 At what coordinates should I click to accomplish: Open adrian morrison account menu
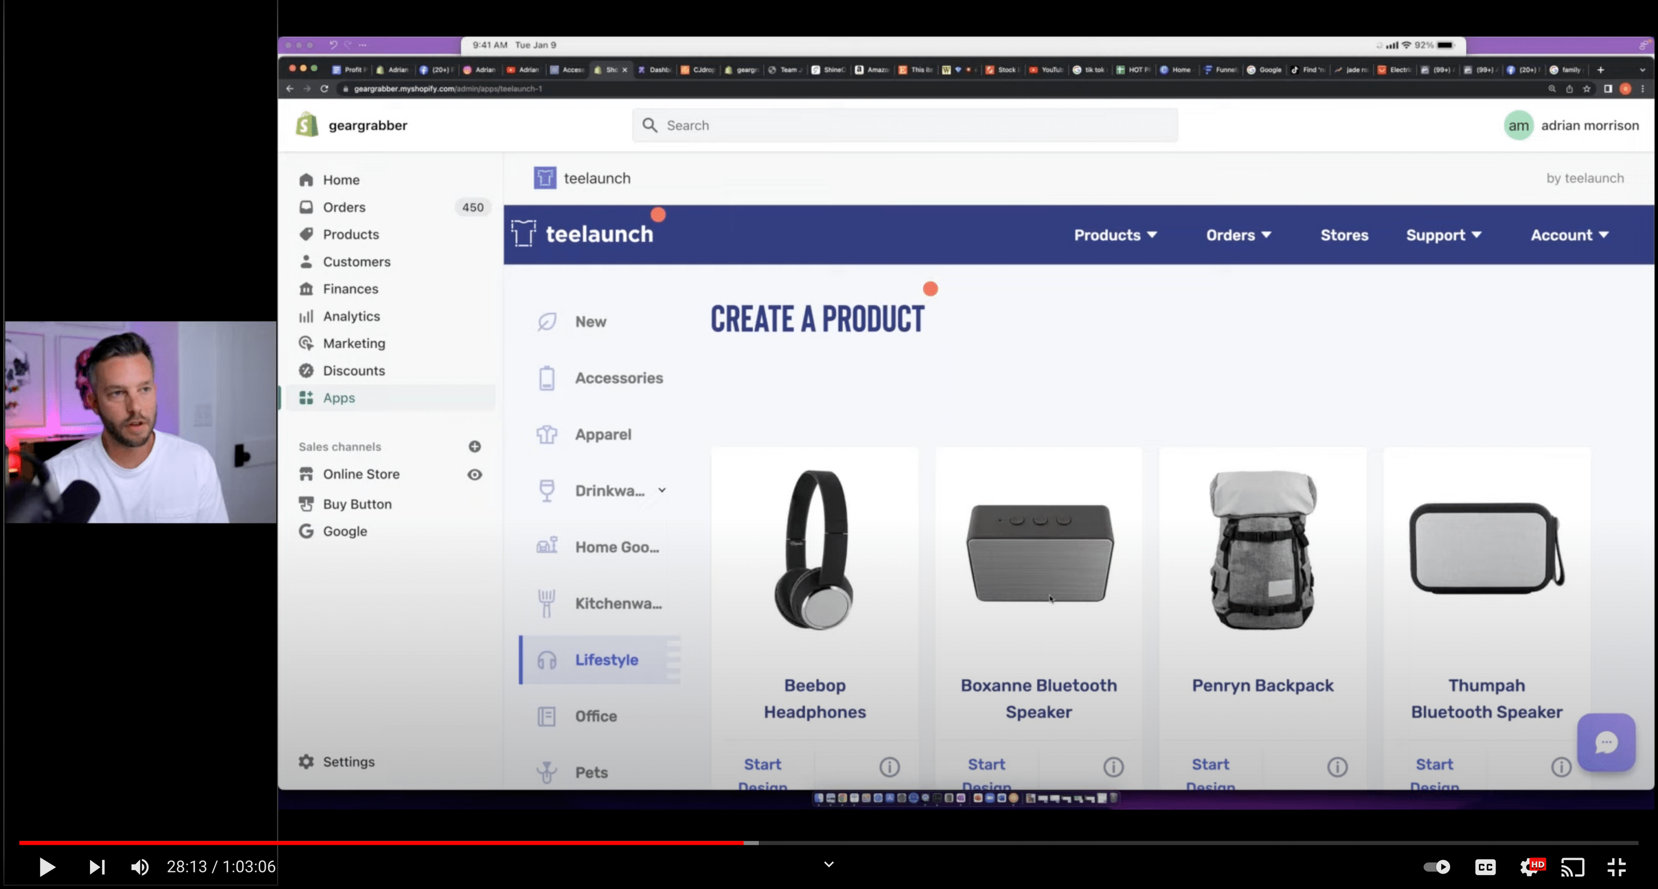click(1571, 125)
